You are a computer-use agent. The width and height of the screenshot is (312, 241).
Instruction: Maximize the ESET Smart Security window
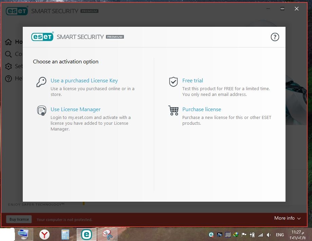[282, 9]
